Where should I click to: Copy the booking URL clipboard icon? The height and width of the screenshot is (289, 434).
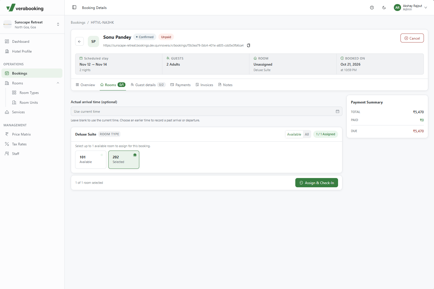point(248,45)
